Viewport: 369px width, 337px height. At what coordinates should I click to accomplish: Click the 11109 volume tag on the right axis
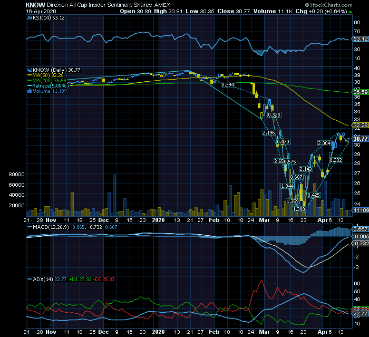coord(360,210)
